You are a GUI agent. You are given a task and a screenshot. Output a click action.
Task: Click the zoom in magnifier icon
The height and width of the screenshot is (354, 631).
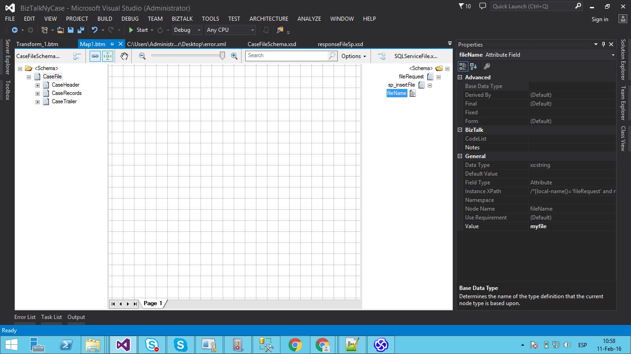[234, 56]
